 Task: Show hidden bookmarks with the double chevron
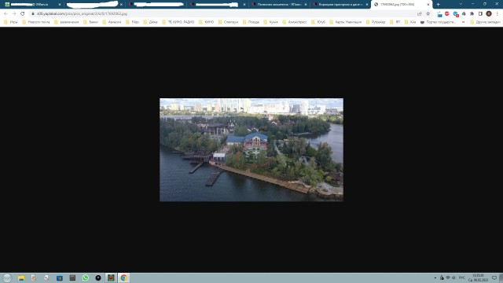pyautogui.click(x=463, y=22)
